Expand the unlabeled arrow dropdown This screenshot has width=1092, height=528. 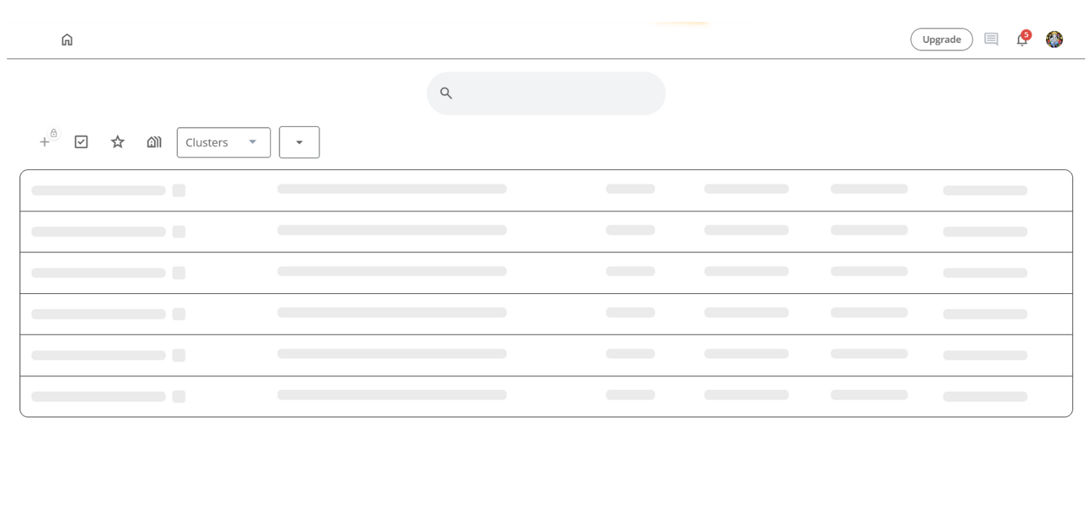tap(299, 142)
